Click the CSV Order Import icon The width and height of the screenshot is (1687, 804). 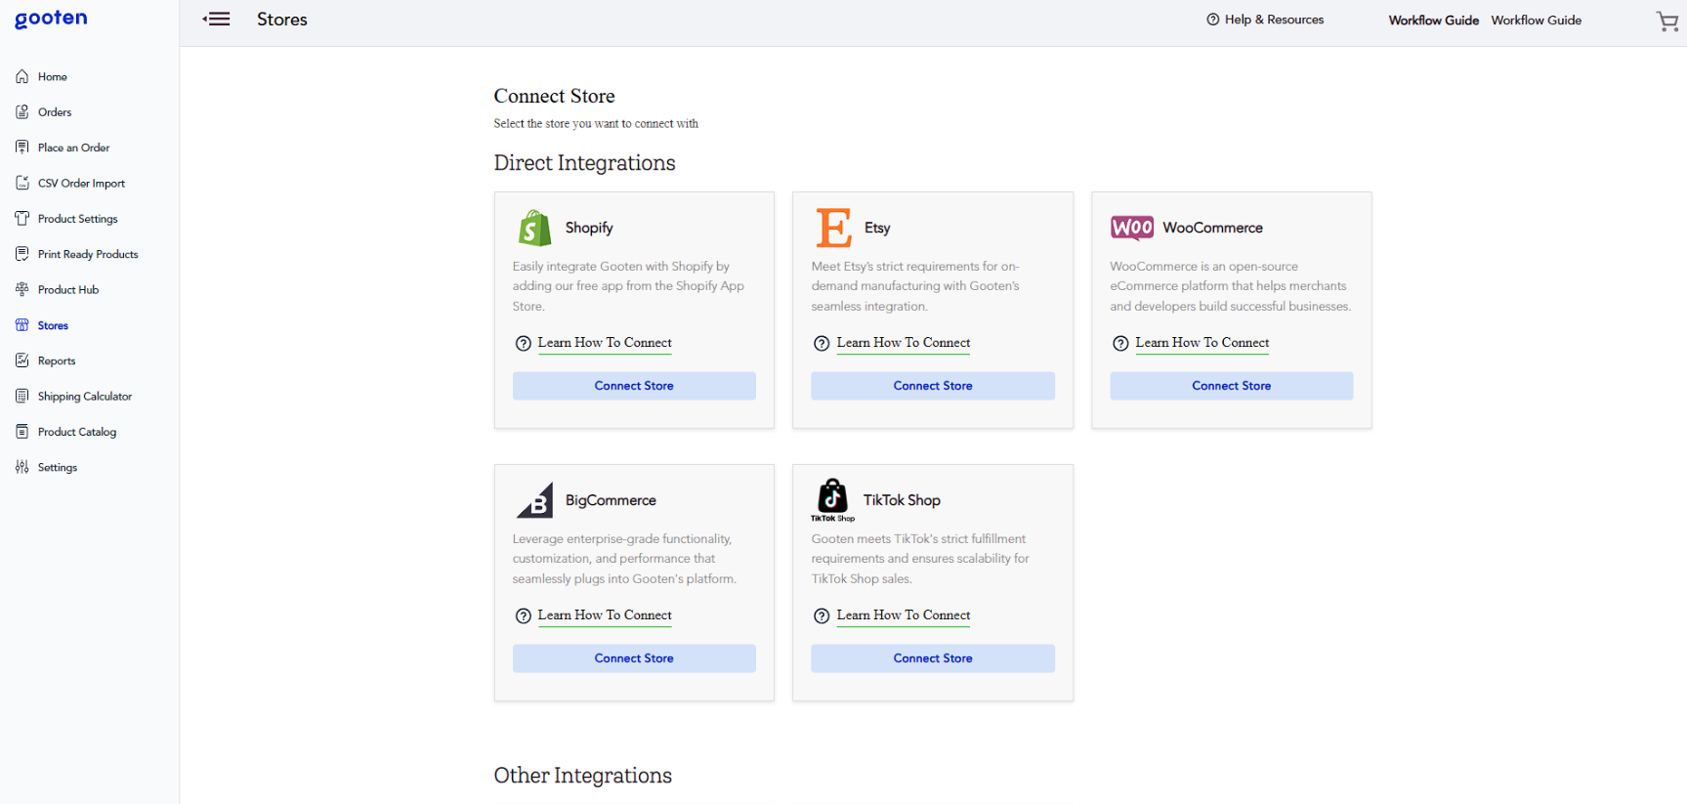tap(22, 183)
